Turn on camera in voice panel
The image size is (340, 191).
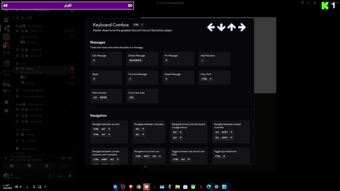[x=12, y=166]
